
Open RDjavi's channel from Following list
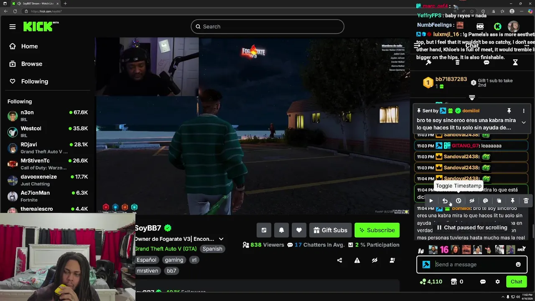[x=48, y=148]
